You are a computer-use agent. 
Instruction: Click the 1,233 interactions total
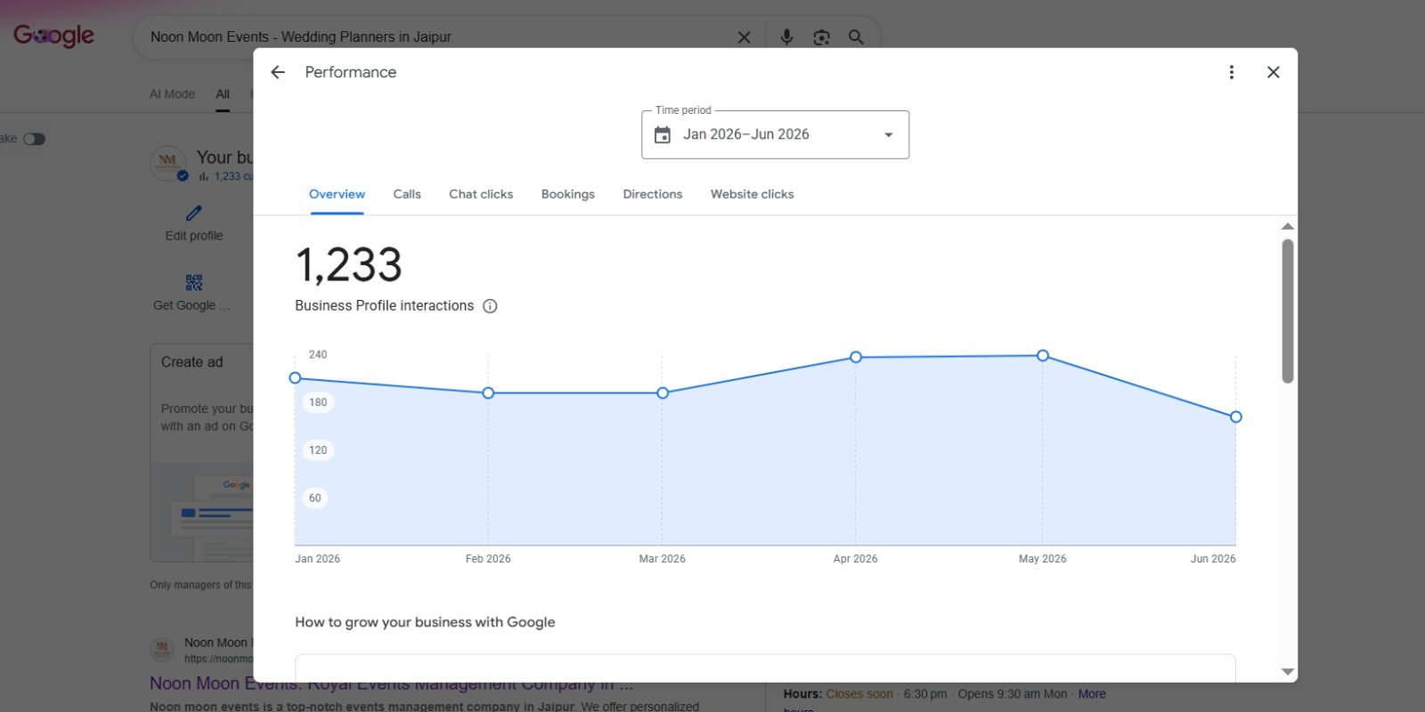coord(348,265)
